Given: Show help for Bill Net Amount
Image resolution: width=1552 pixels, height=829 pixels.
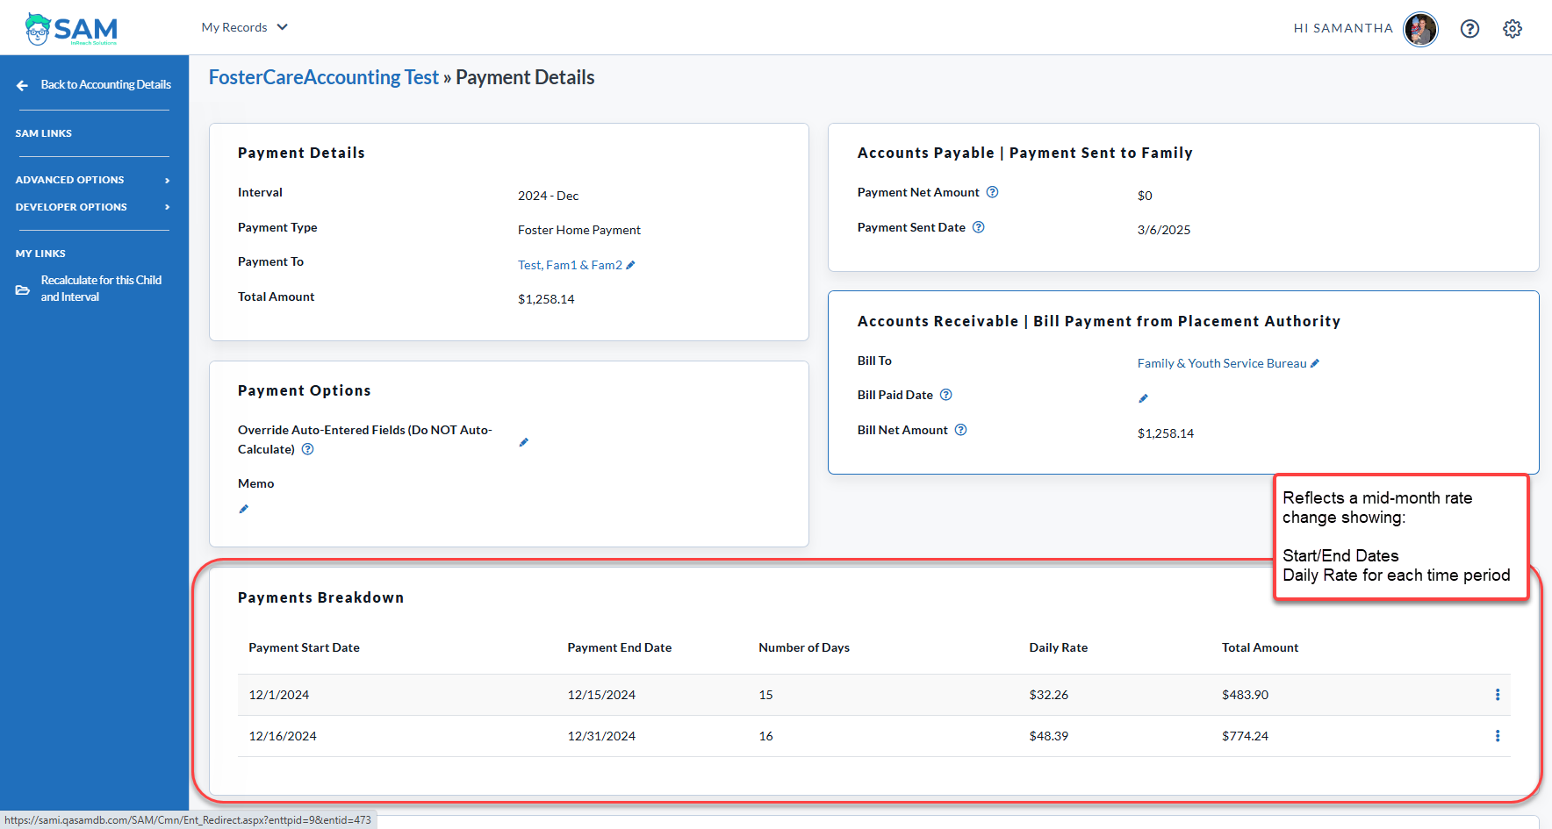Looking at the screenshot, I should pos(961,430).
